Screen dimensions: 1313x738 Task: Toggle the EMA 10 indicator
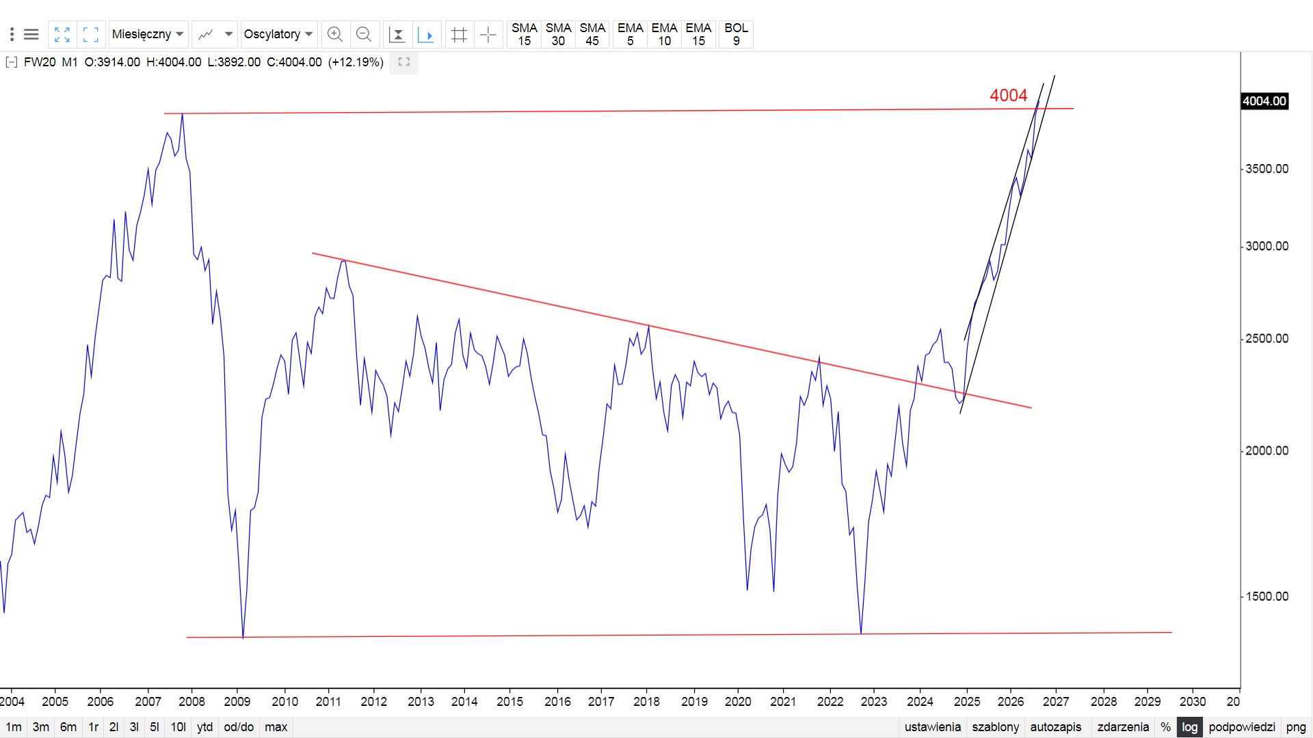coord(664,34)
